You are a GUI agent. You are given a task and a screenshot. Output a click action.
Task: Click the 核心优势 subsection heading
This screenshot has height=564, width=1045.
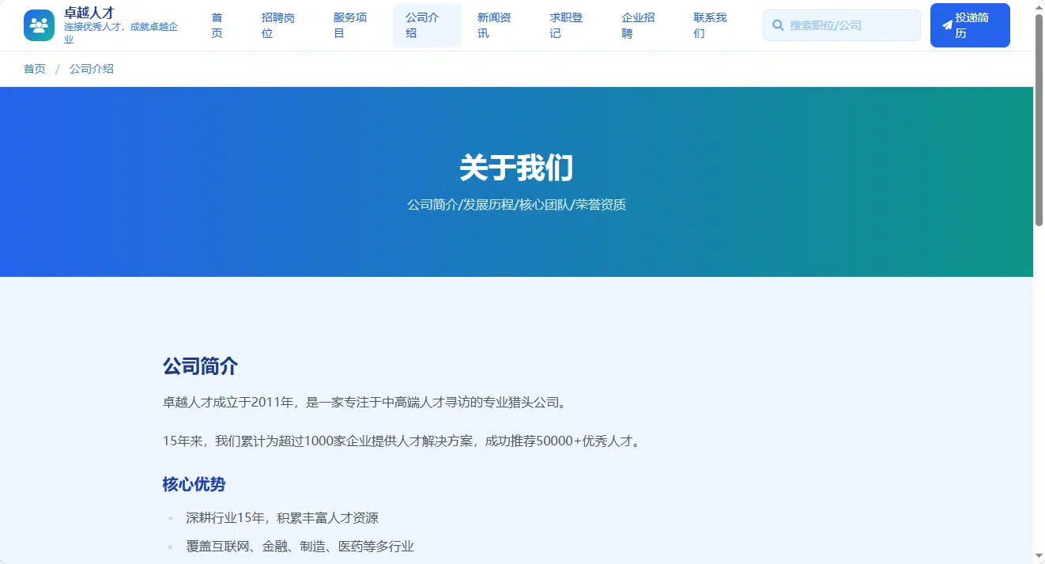point(194,484)
